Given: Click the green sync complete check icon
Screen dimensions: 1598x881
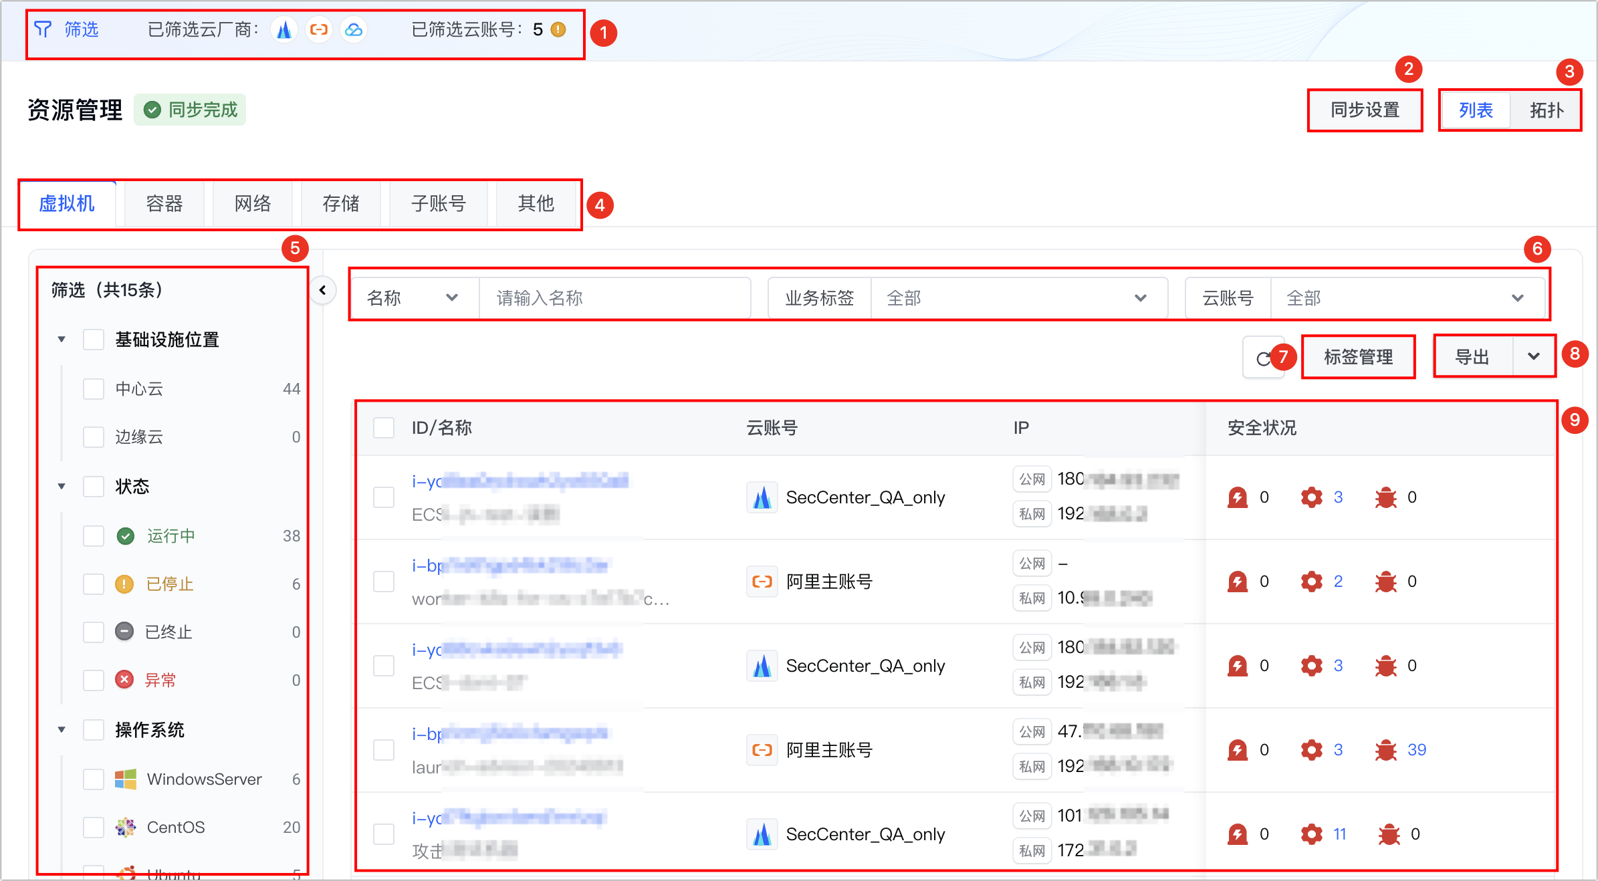Looking at the screenshot, I should coord(152,110).
